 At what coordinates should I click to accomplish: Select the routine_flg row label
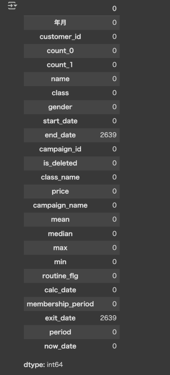click(x=60, y=276)
